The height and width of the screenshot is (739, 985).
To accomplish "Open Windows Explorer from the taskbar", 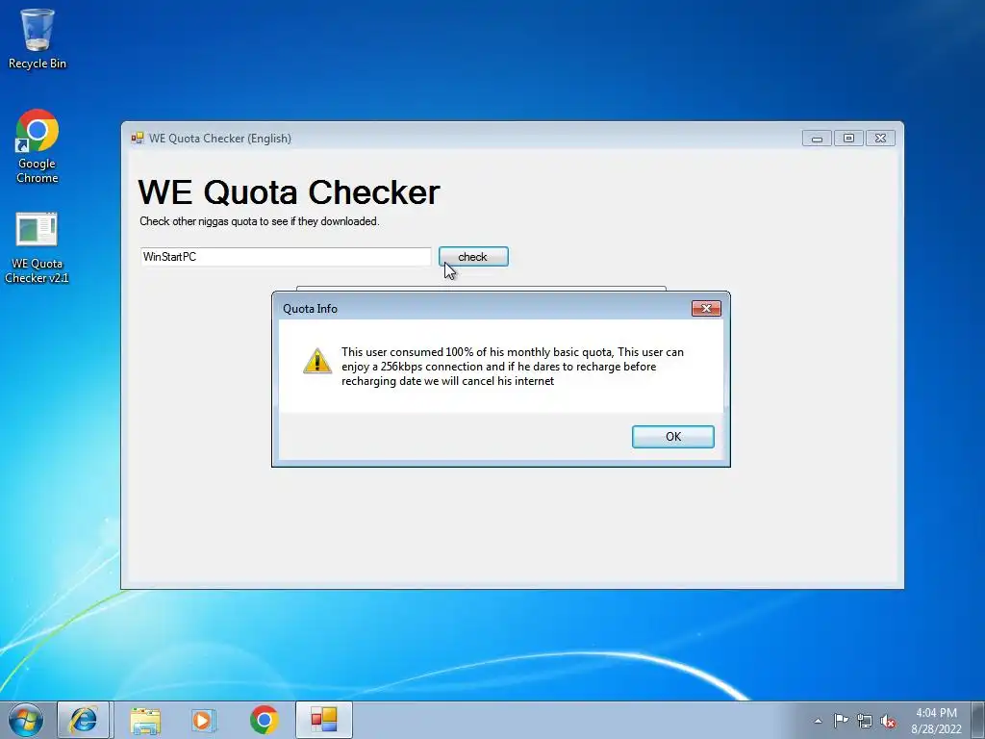I will (145, 720).
